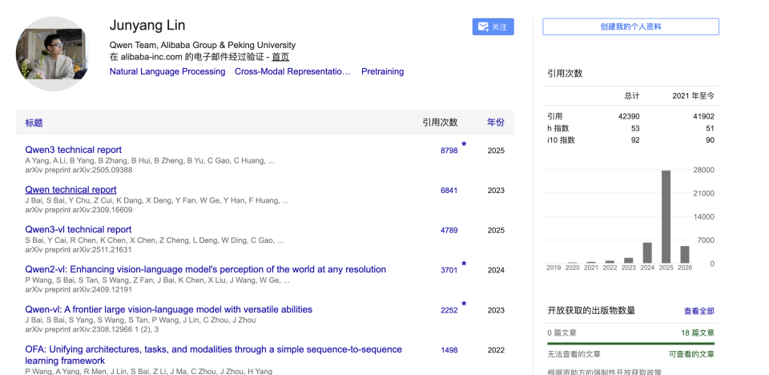769x375 pixels.
Task: View 1498 citations of OFA paper
Action: (x=449, y=350)
